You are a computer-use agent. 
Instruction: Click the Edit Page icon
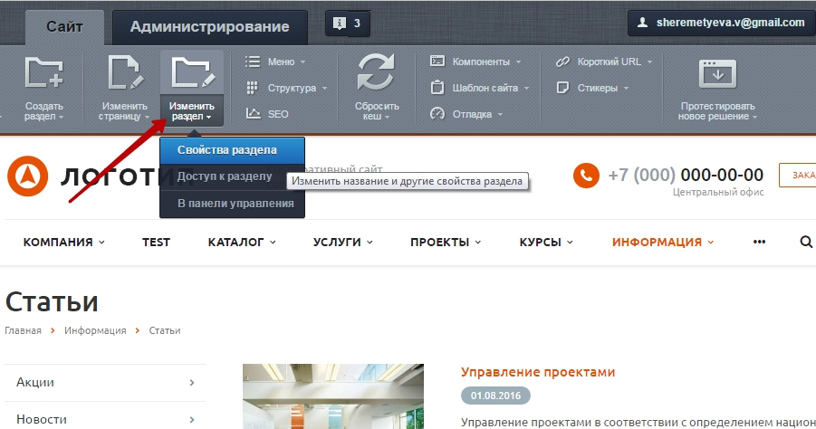tap(124, 74)
